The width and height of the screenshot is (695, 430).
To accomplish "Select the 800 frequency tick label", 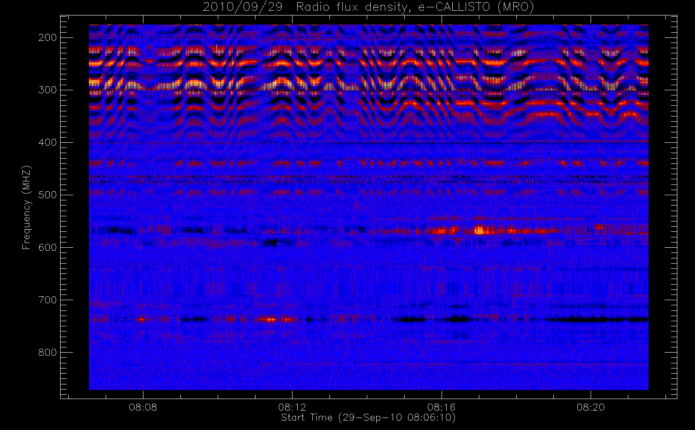I will click(x=48, y=352).
